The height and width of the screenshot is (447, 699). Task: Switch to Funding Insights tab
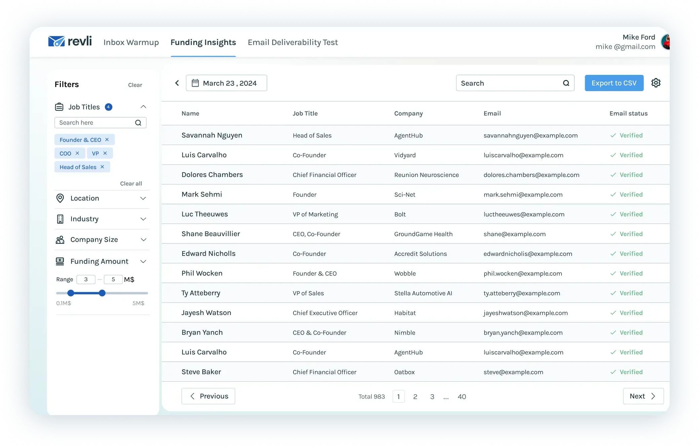pyautogui.click(x=203, y=42)
